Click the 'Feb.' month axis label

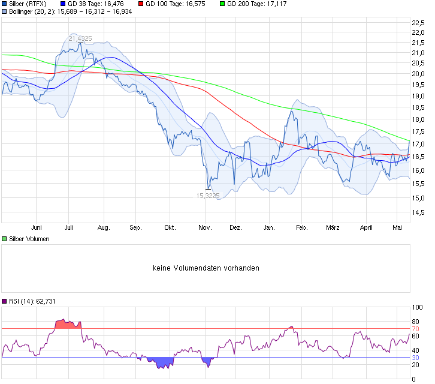(302, 227)
